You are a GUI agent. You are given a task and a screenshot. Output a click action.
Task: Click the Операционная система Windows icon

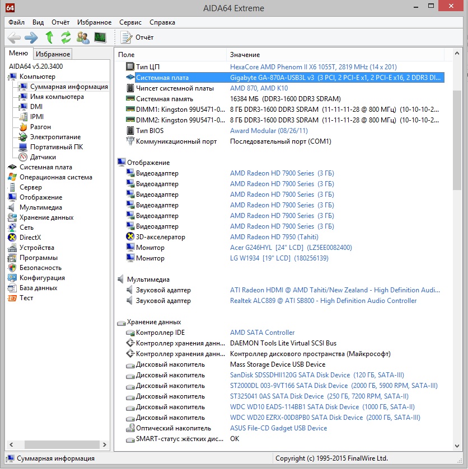click(12, 177)
